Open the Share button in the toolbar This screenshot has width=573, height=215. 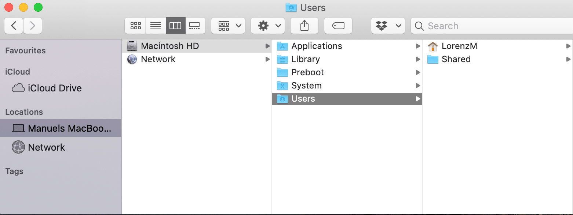click(304, 26)
